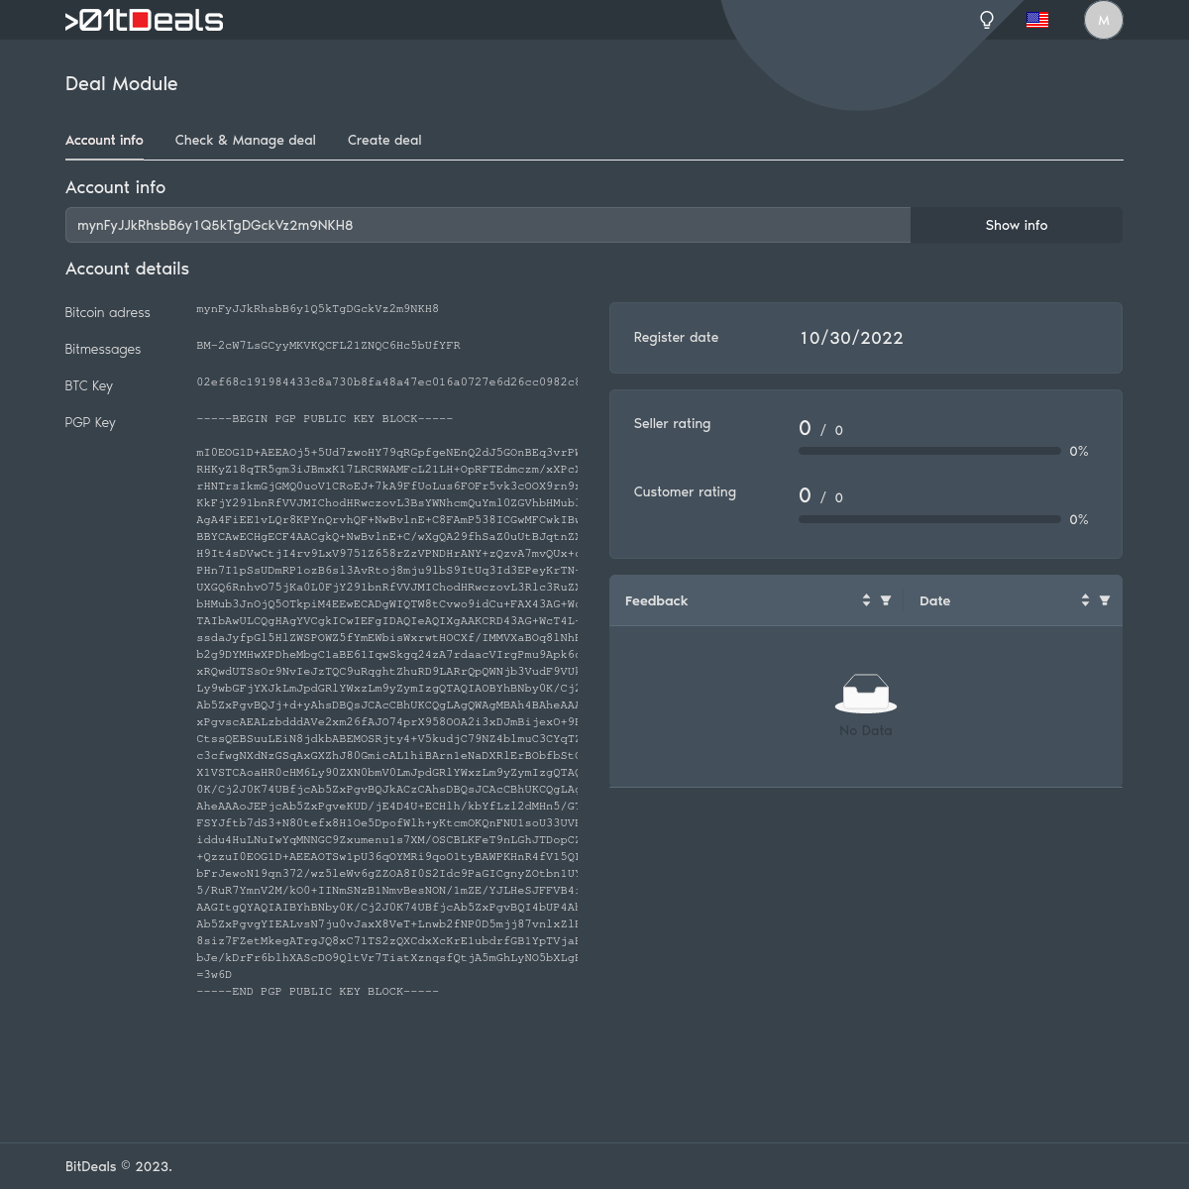This screenshot has height=1189, width=1189.
Task: Click the Customer rating progress bar
Action: point(929,519)
